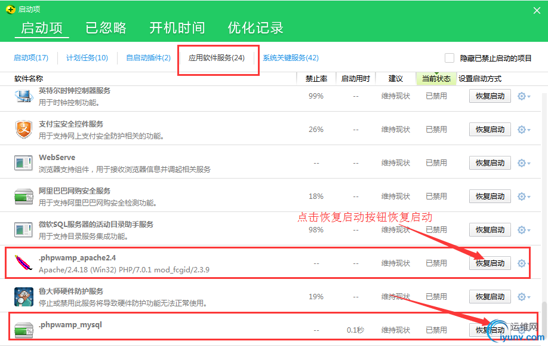
Task: Click the 18% 禁止率 value
Action: coord(316,196)
